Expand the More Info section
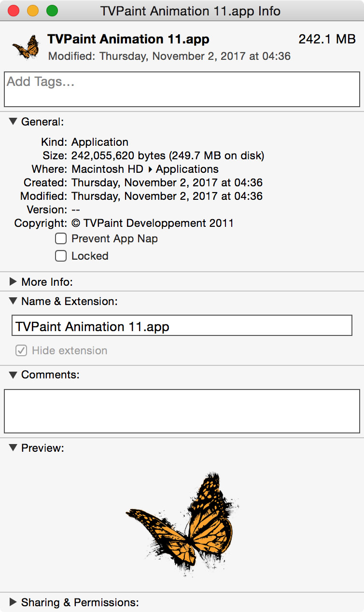The width and height of the screenshot is (364, 612). (13, 282)
